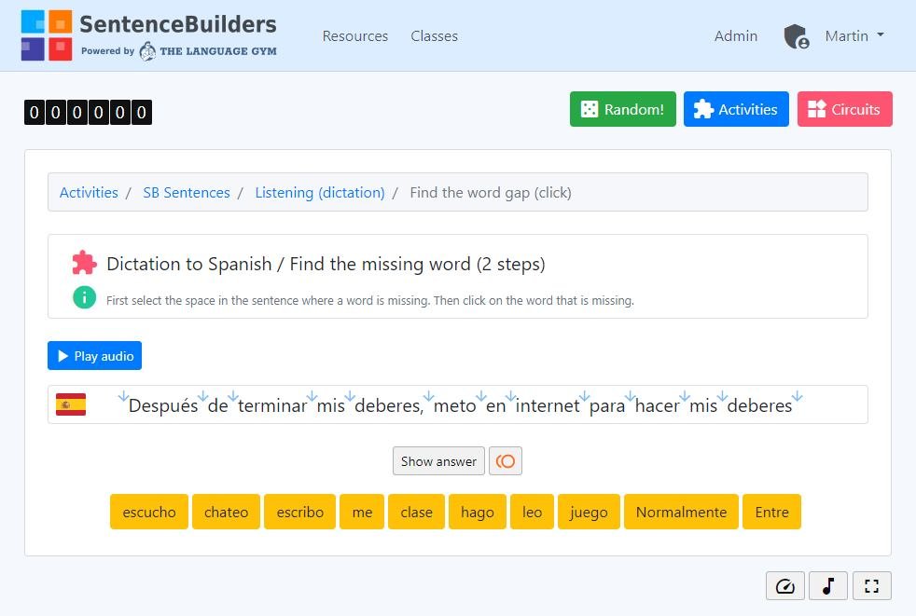The width and height of the screenshot is (916, 616).
Task: Choose the word escribo
Action: click(x=299, y=512)
